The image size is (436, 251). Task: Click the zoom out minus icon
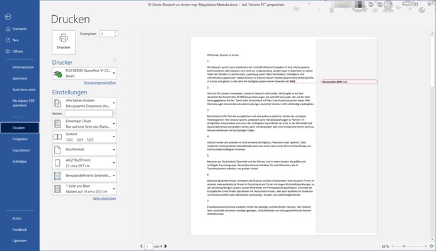click(x=393, y=246)
